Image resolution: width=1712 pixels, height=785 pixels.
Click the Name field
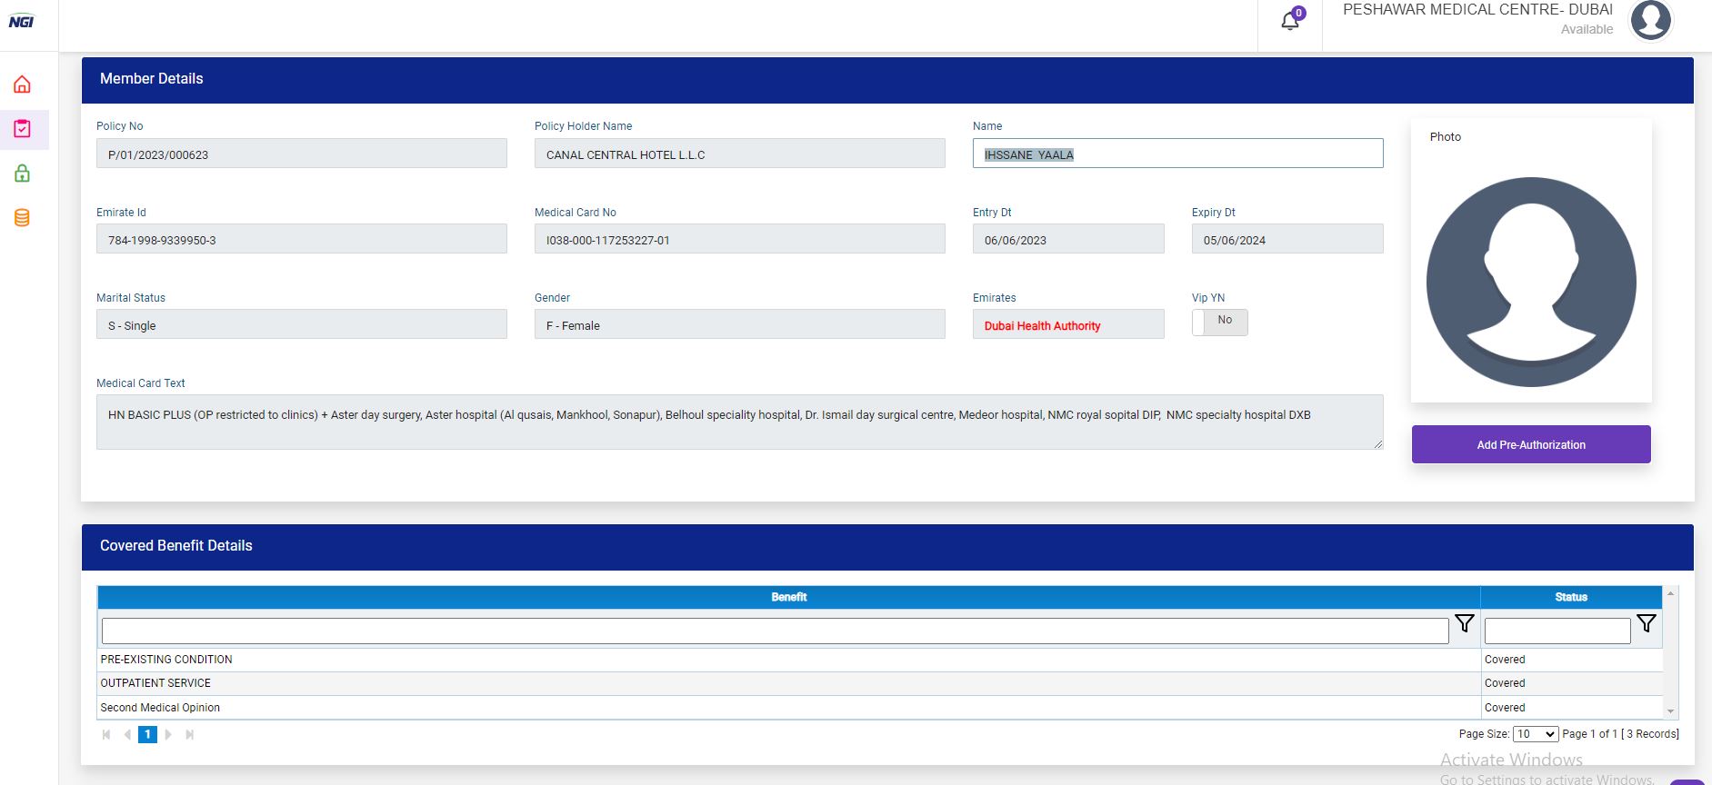[x=1178, y=154]
